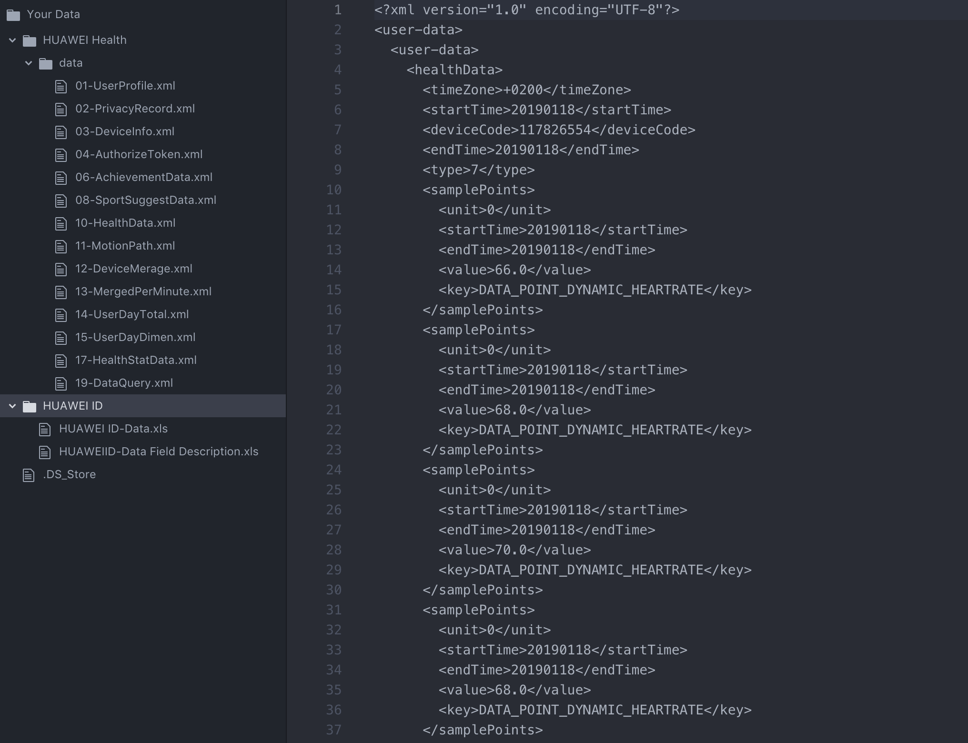
Task: Place cursor on the deviceCode line
Action: [x=558, y=130]
